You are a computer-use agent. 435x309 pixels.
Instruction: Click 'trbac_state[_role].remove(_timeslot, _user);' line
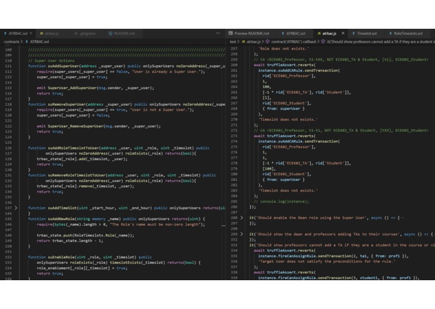pyautogui.click(x=85, y=186)
